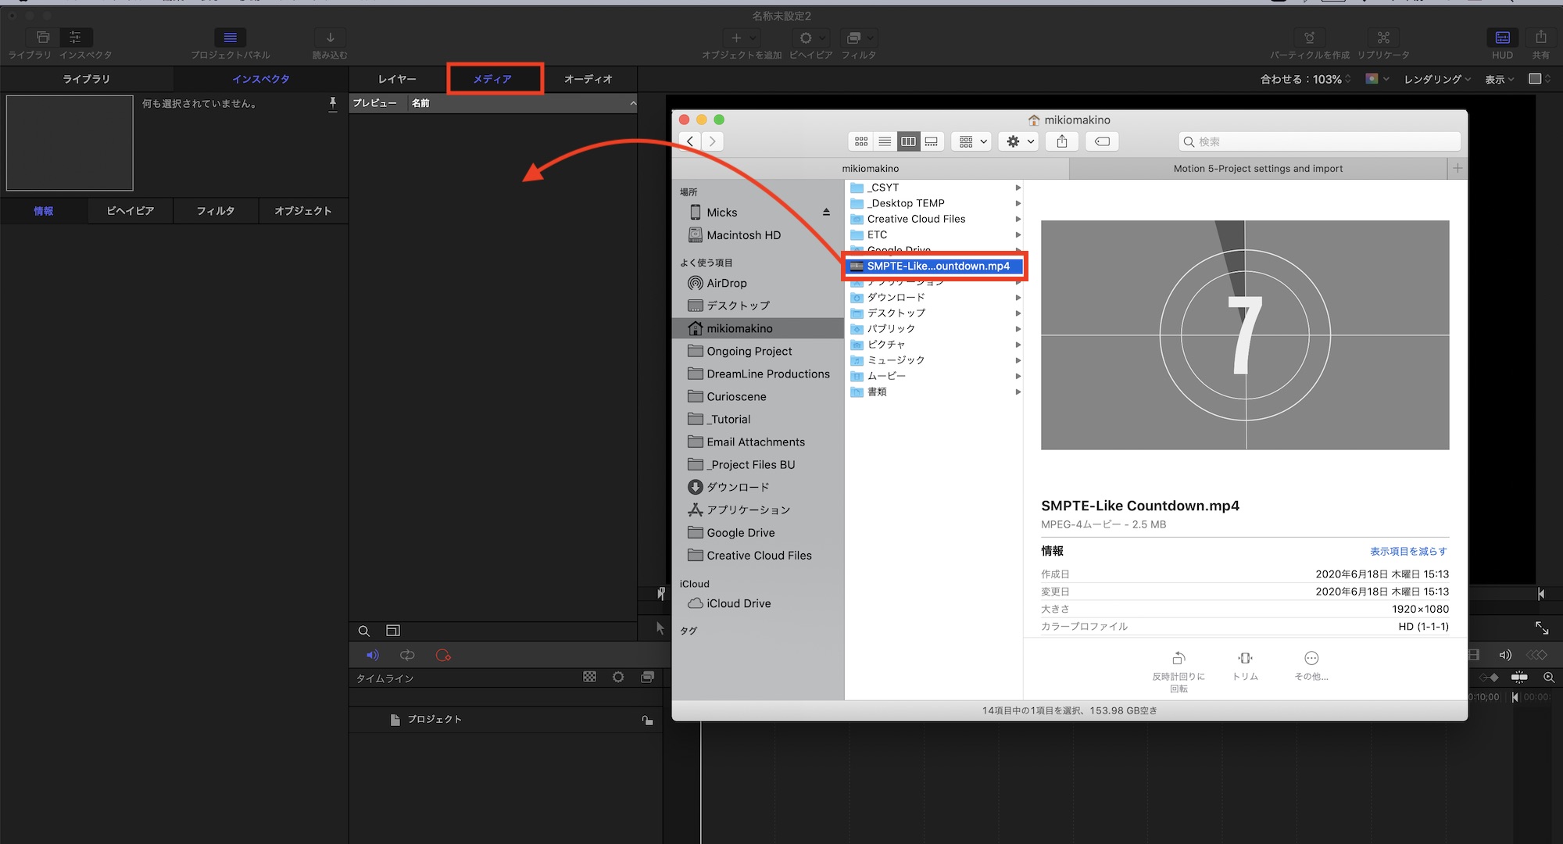The height and width of the screenshot is (844, 1563).
Task: Toggle audio playback mute speaker icon
Action: pos(373,655)
